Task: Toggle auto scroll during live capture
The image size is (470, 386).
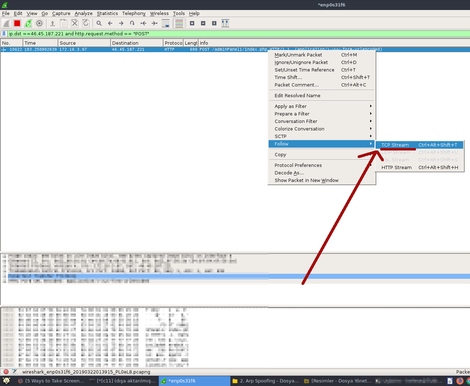Action: pos(166,24)
